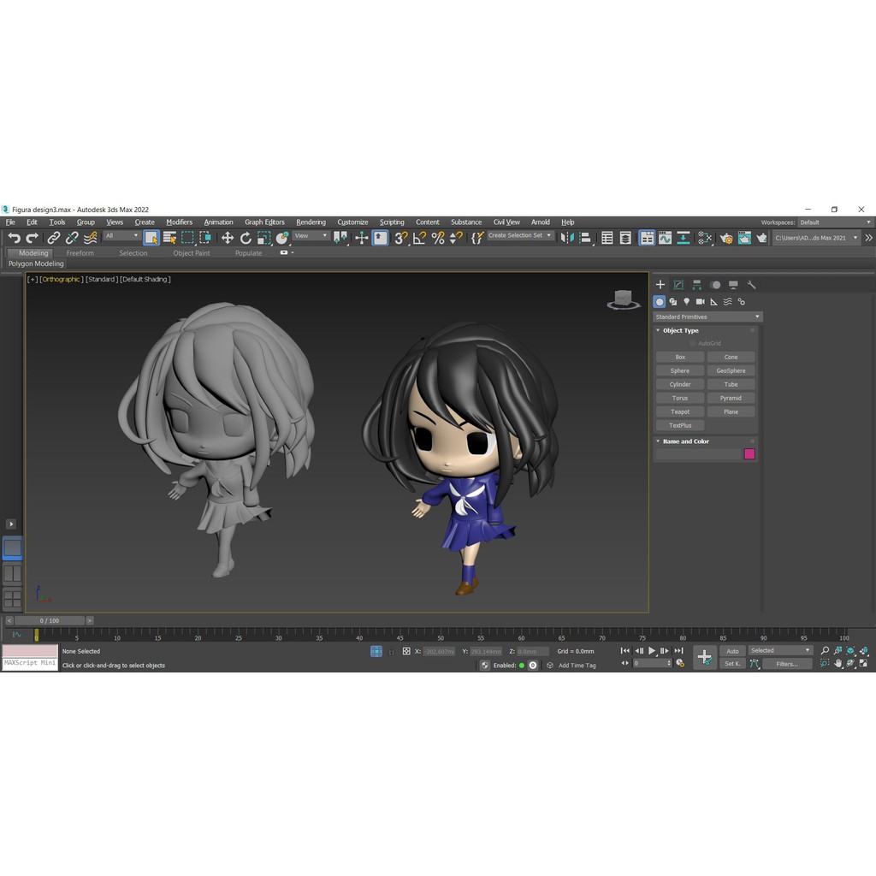This screenshot has height=876, width=876.
Task: Open the selection Filters dialog
Action: pyautogui.click(x=785, y=664)
